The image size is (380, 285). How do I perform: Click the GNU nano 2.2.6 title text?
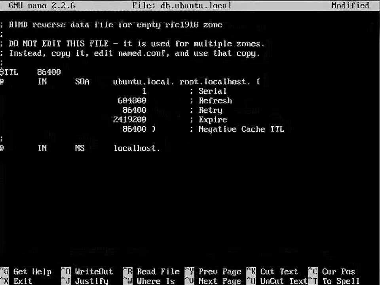(42, 5)
